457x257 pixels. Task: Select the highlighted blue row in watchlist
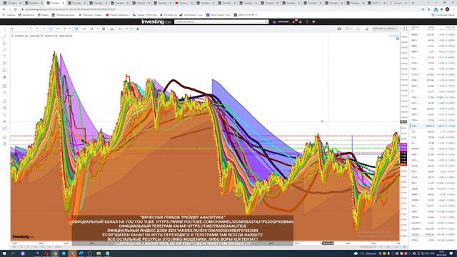pyautogui.click(x=433, y=126)
